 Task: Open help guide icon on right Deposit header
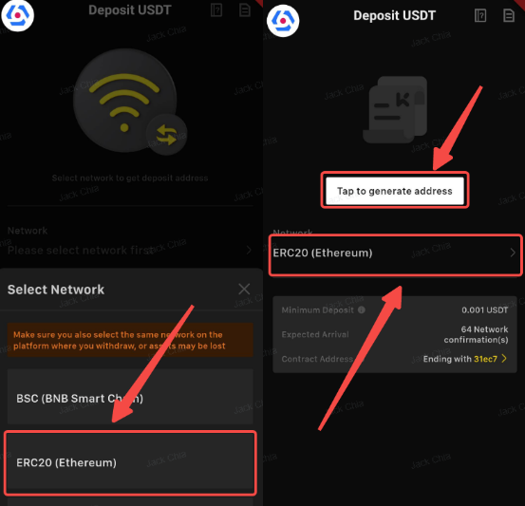click(480, 15)
